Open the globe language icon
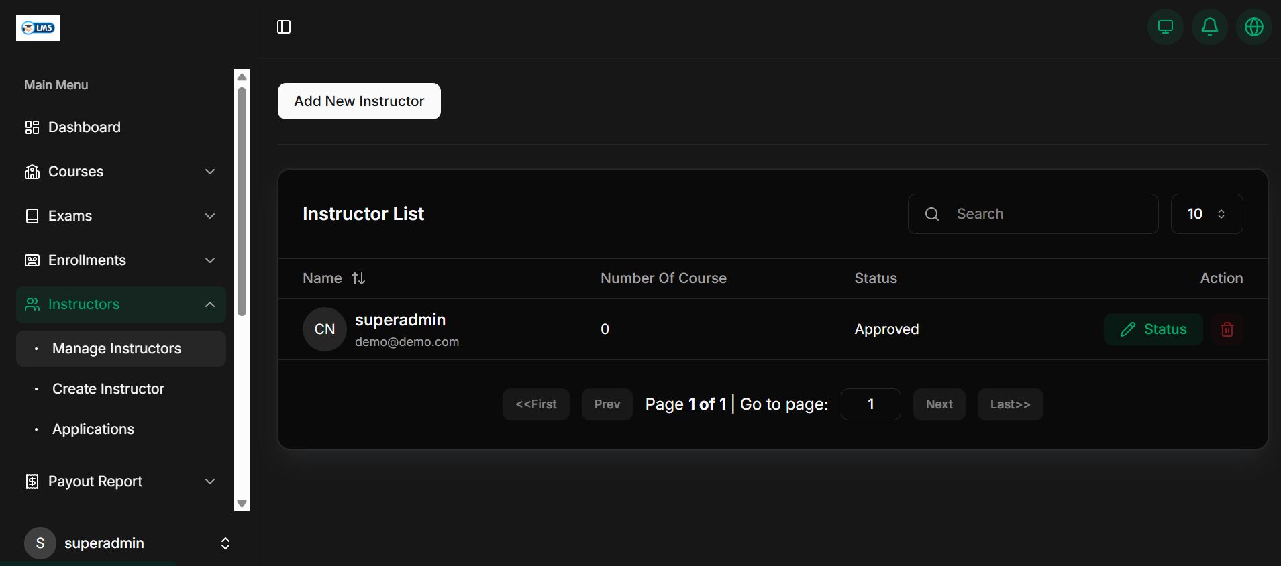 coord(1254,27)
